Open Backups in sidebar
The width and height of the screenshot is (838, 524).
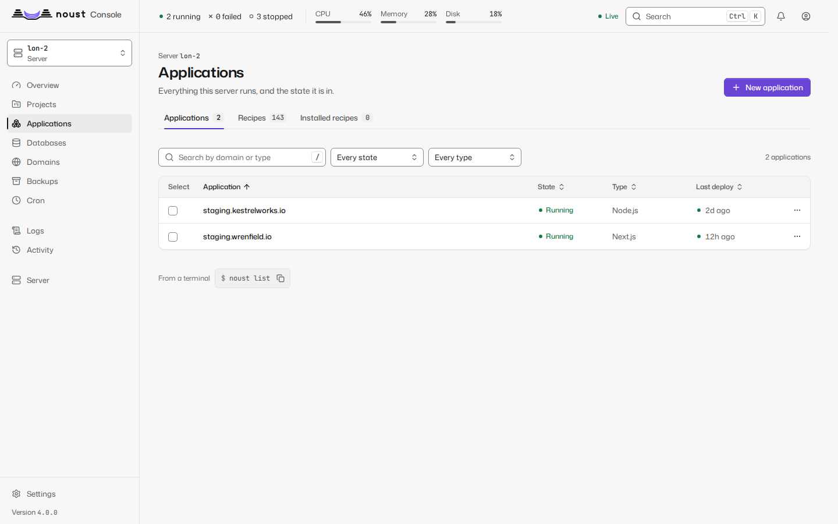(x=69, y=181)
